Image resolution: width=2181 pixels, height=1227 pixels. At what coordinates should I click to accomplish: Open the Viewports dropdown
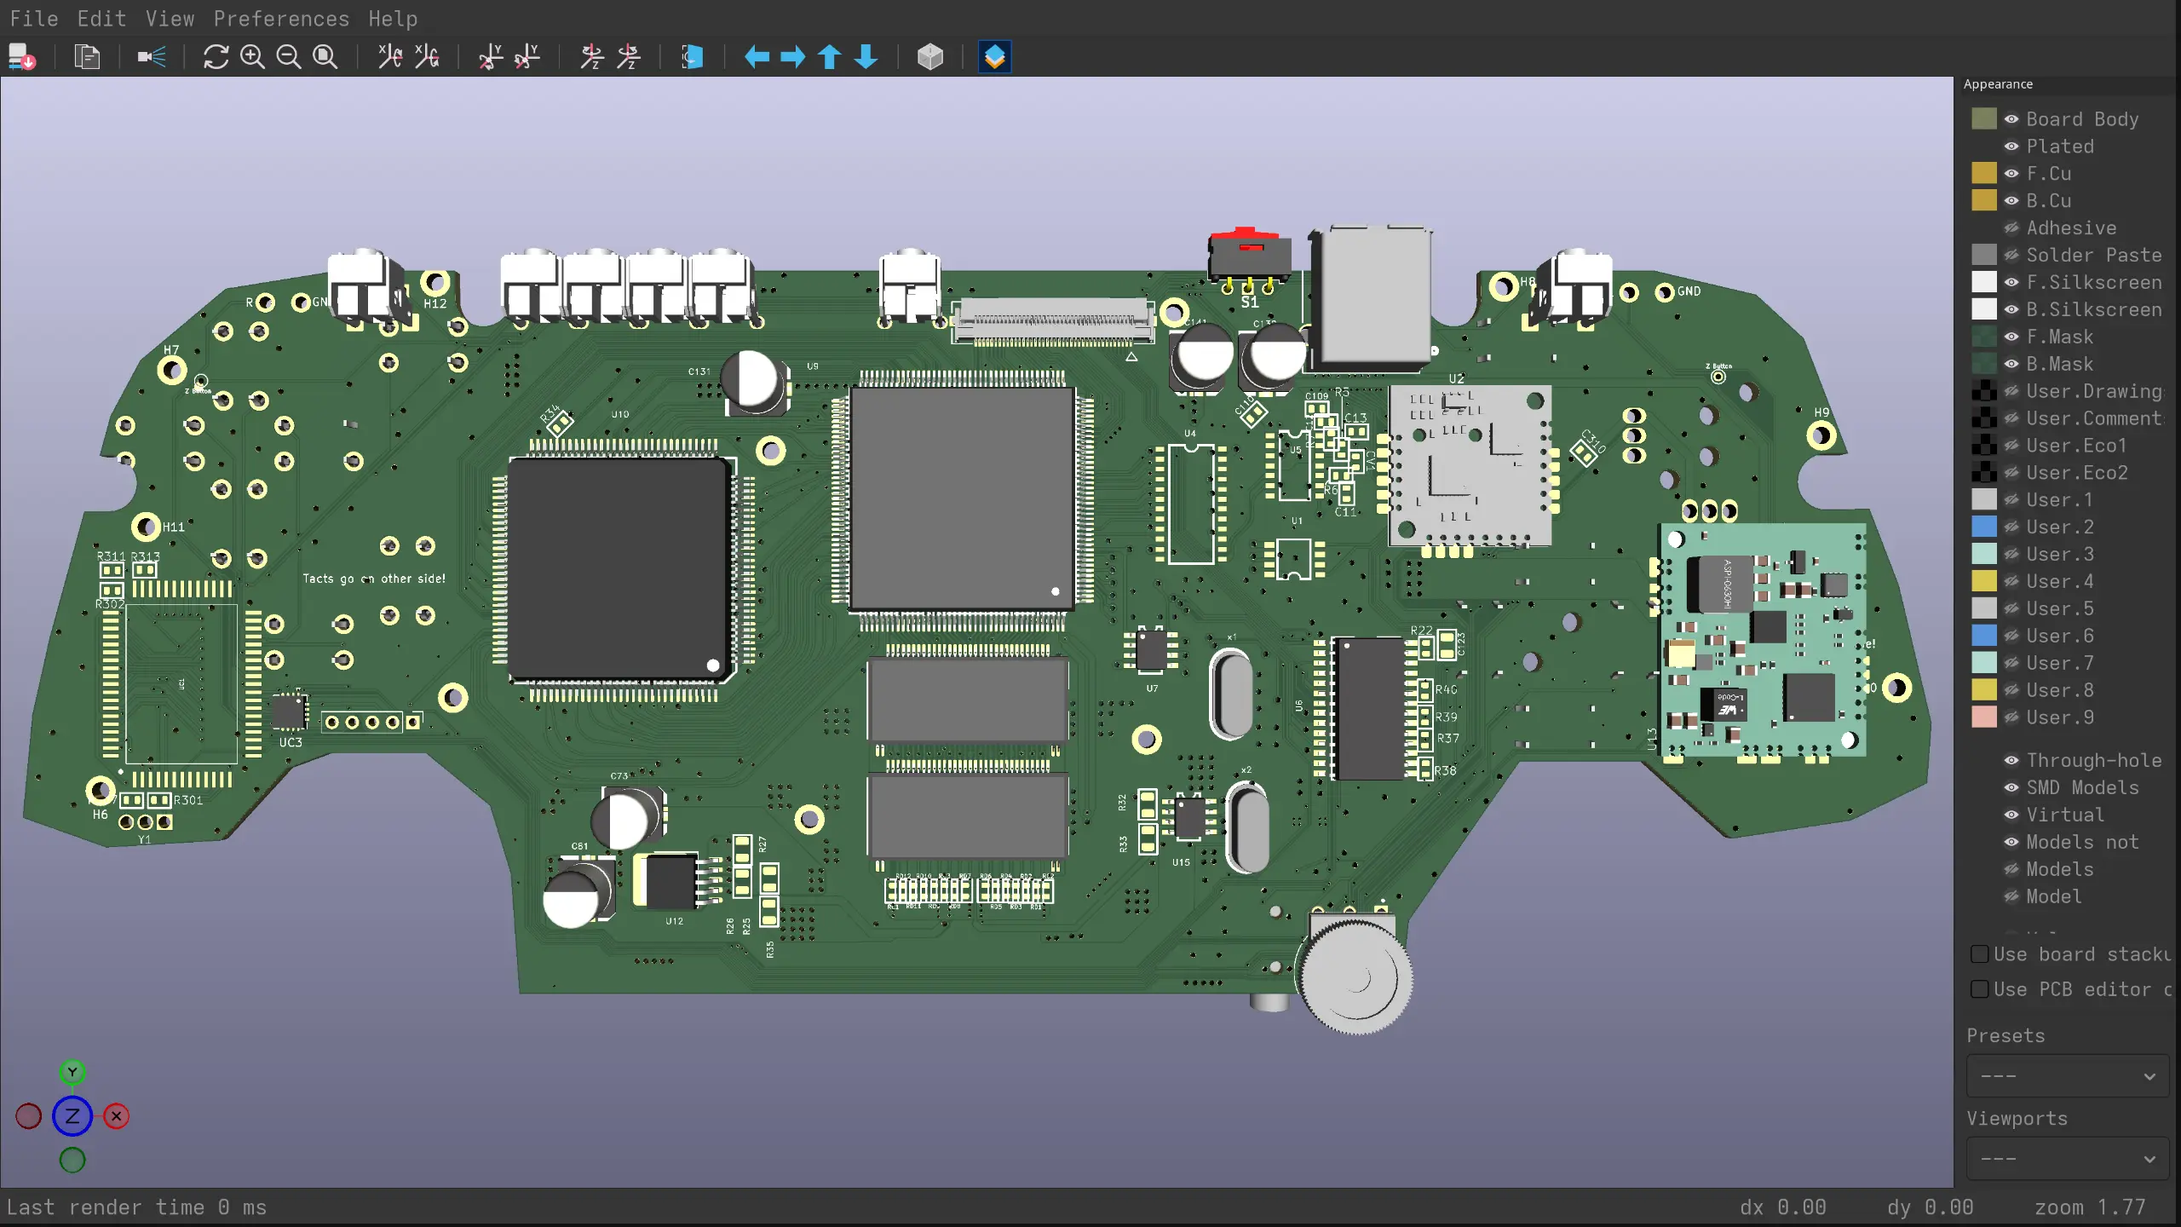[2068, 1159]
